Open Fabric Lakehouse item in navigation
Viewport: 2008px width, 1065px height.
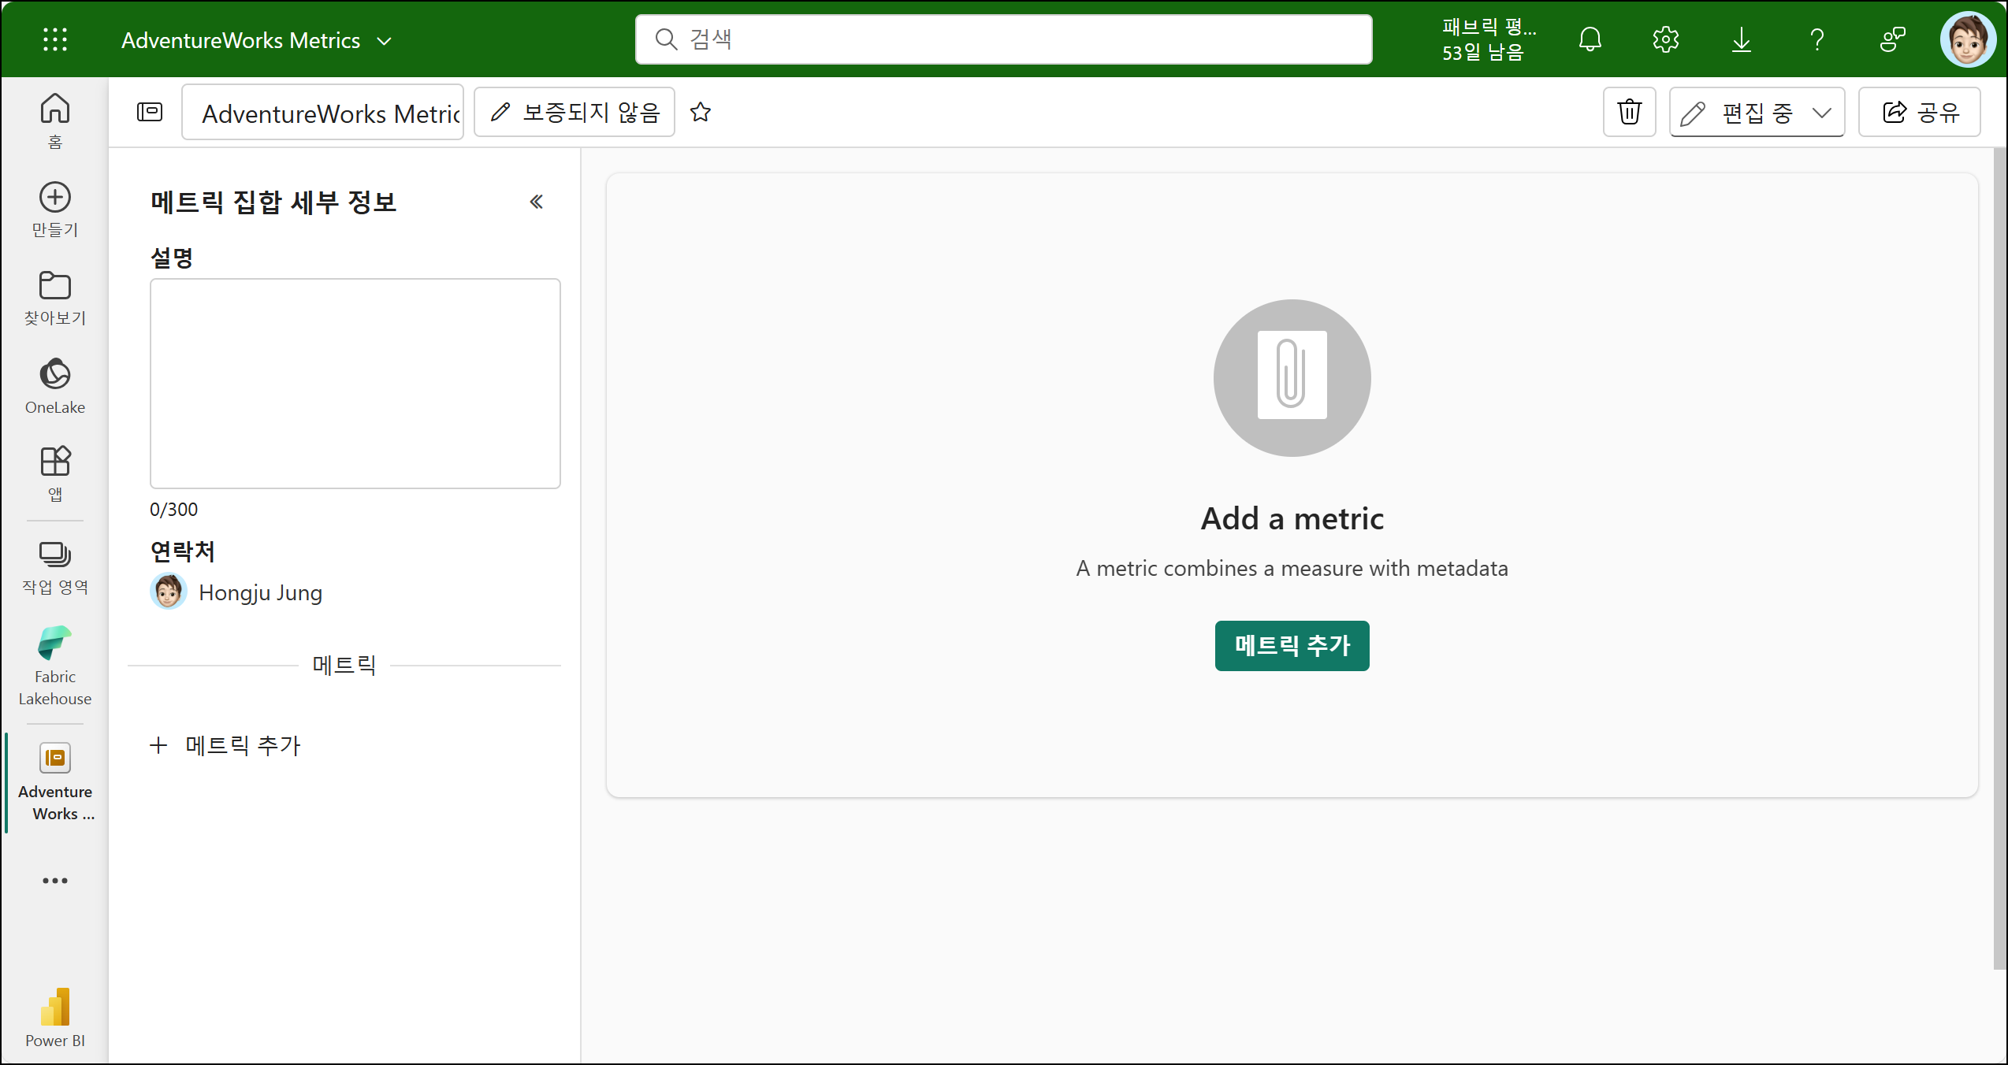[54, 666]
